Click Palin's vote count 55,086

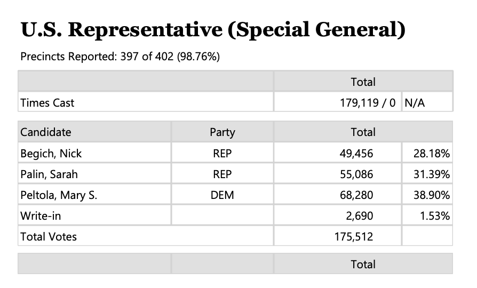click(356, 174)
